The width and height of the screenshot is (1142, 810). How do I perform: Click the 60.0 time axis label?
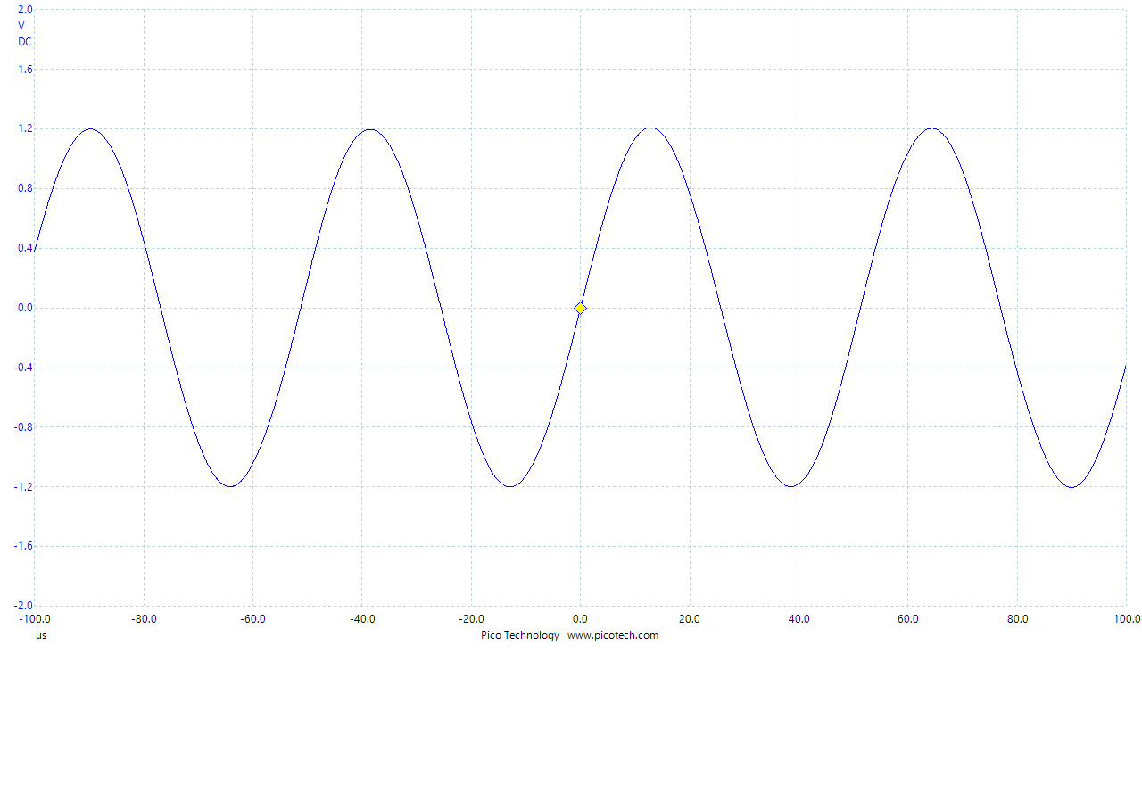pyautogui.click(x=907, y=618)
